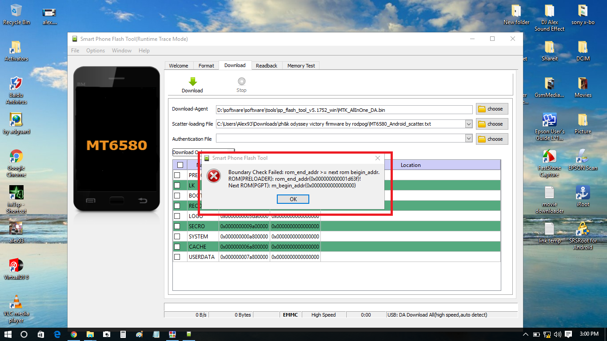Toggle the PRELOADER row checkbox

tap(177, 175)
